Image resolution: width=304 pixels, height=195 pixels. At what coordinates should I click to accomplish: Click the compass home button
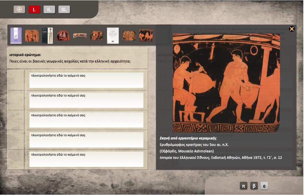[19, 9]
